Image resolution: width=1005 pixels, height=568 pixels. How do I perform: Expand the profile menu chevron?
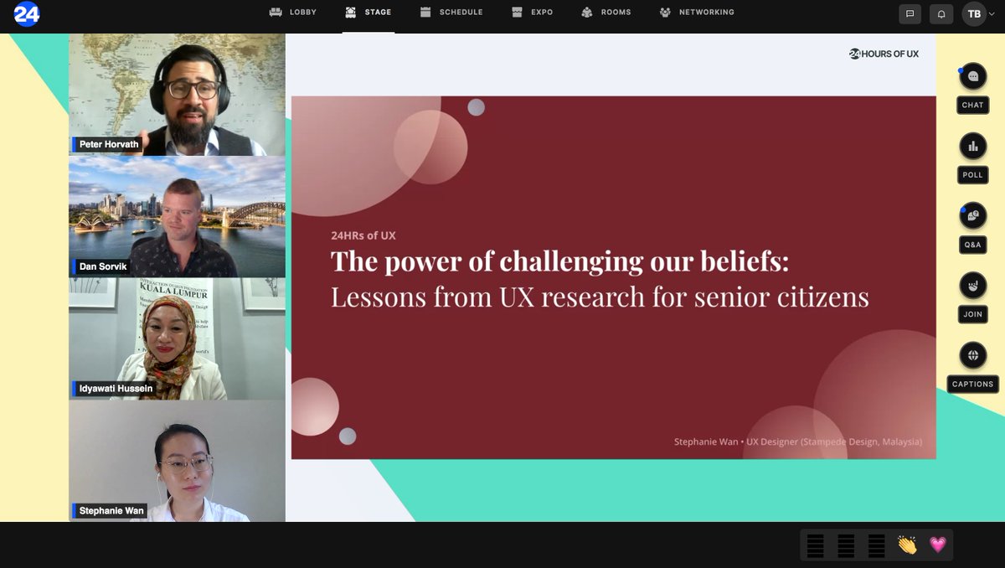point(992,14)
